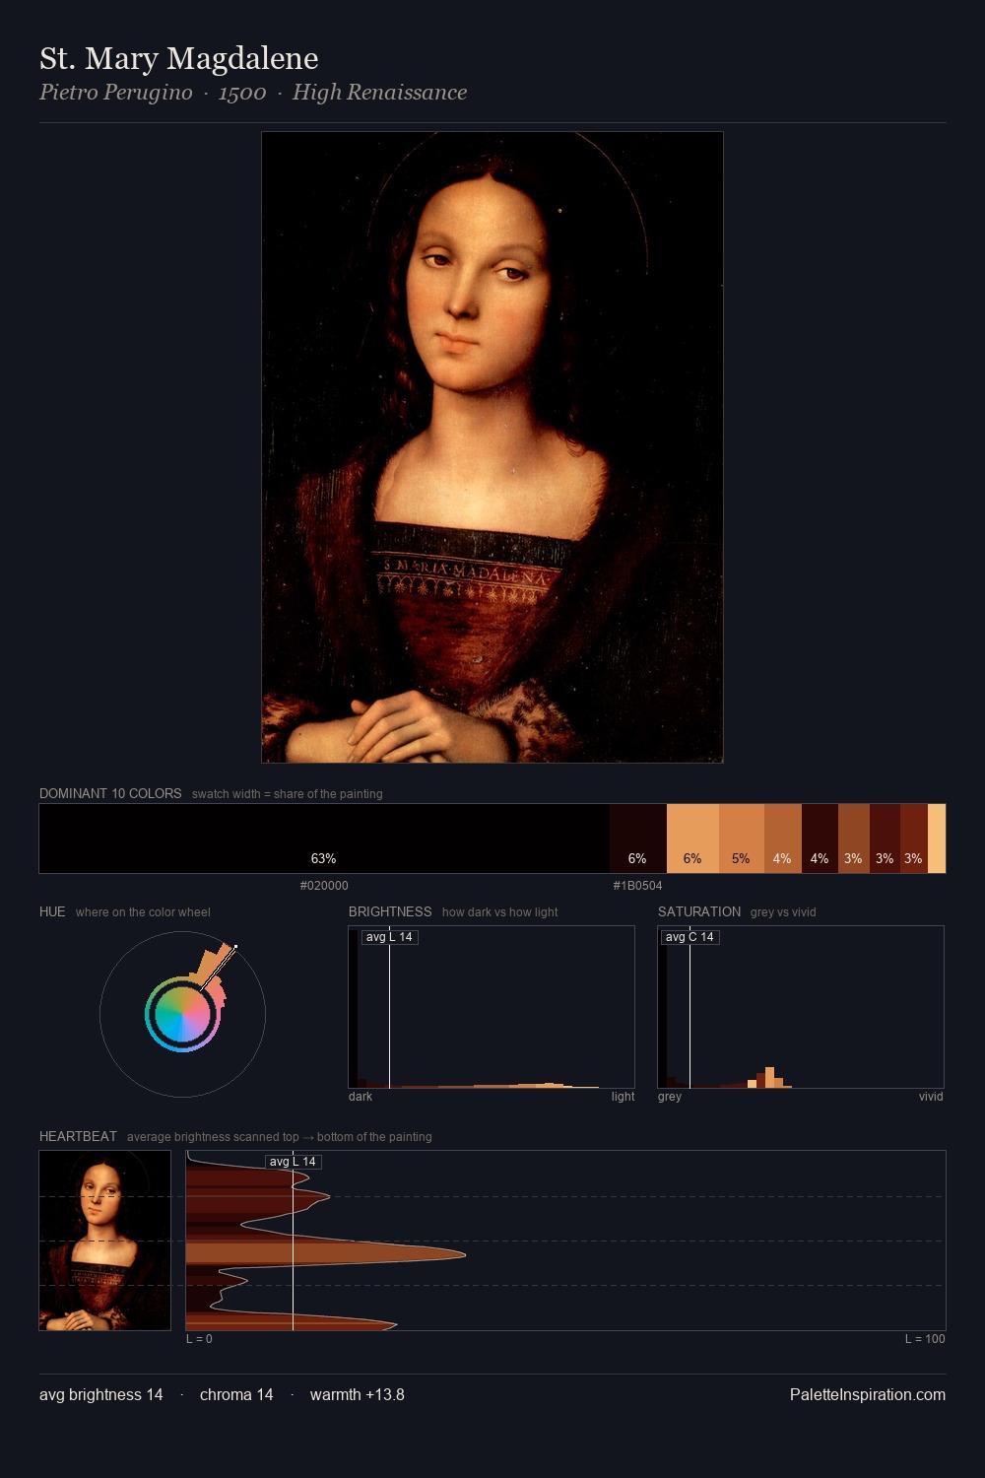985x1478 pixels.
Task: Click the main St. Mary Magdalene painting
Action: pos(492,447)
